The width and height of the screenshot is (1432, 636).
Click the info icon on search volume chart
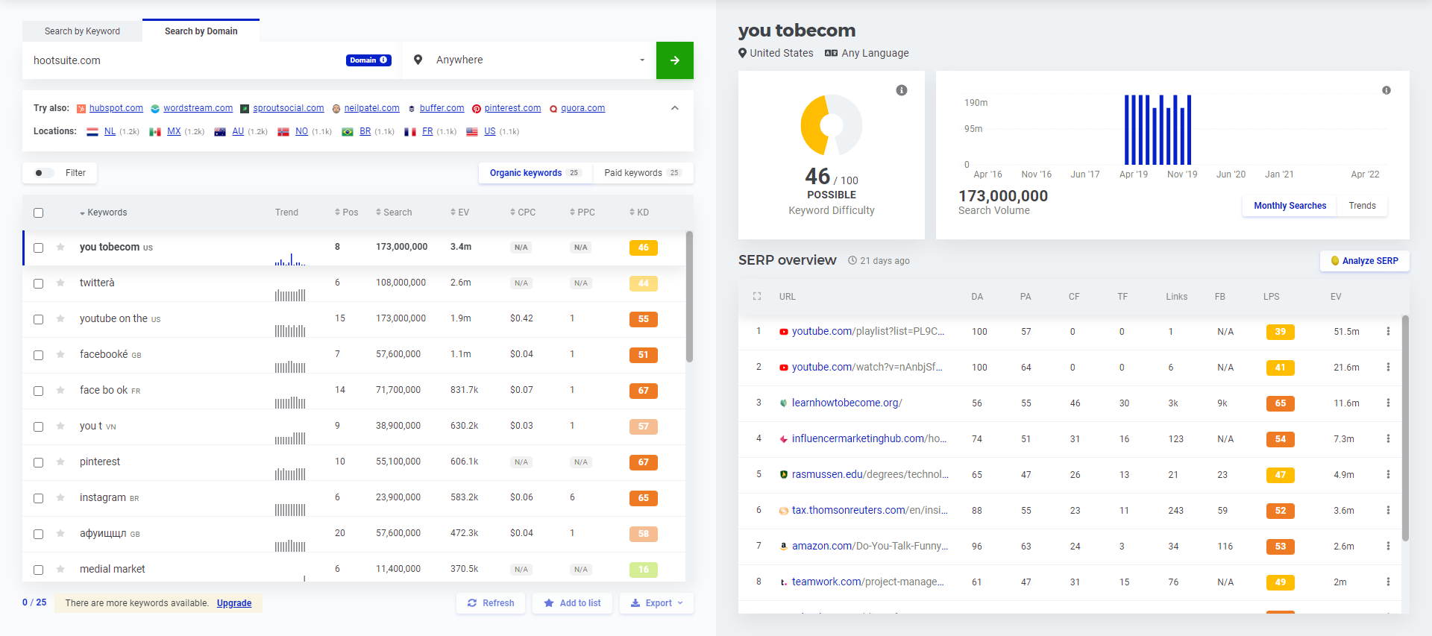(1387, 90)
